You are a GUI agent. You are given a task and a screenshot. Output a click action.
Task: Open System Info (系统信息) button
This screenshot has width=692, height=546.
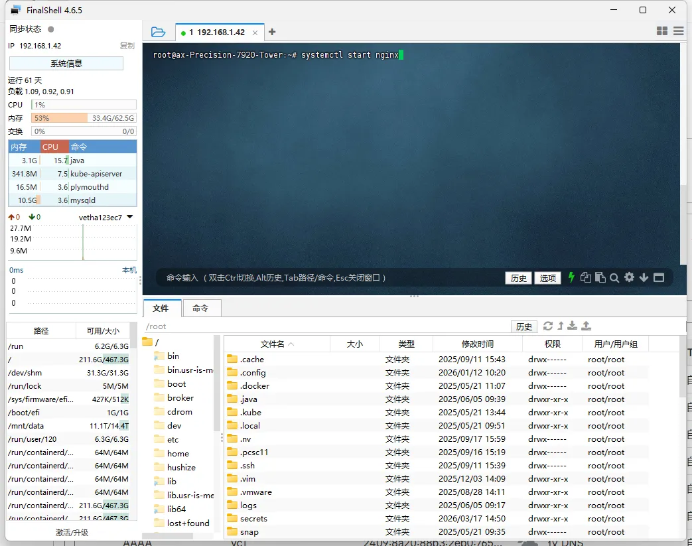66,63
